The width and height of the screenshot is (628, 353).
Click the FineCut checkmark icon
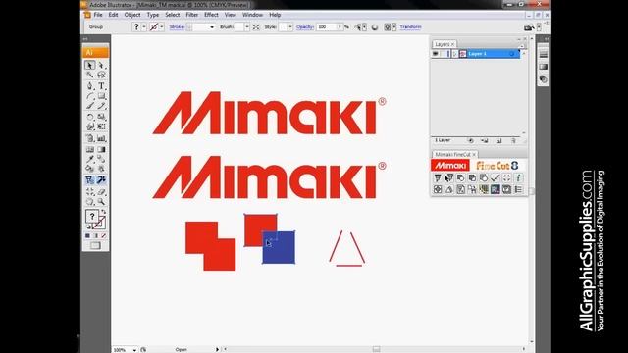point(495,177)
